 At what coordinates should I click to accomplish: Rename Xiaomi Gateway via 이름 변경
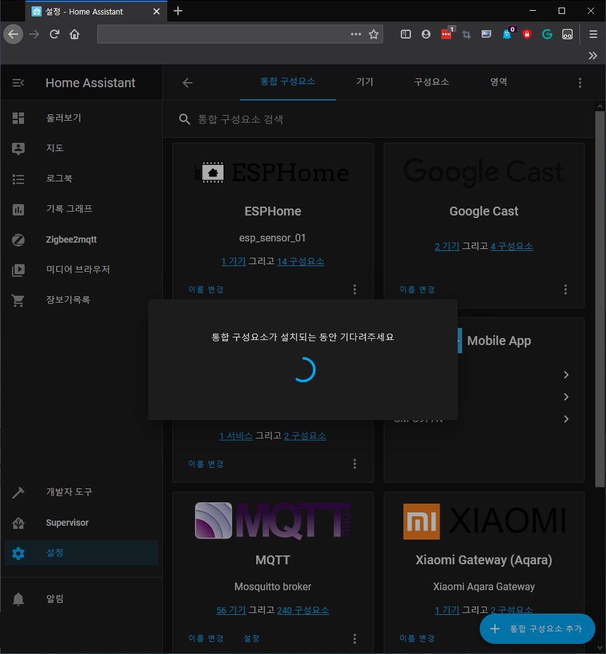[417, 639]
